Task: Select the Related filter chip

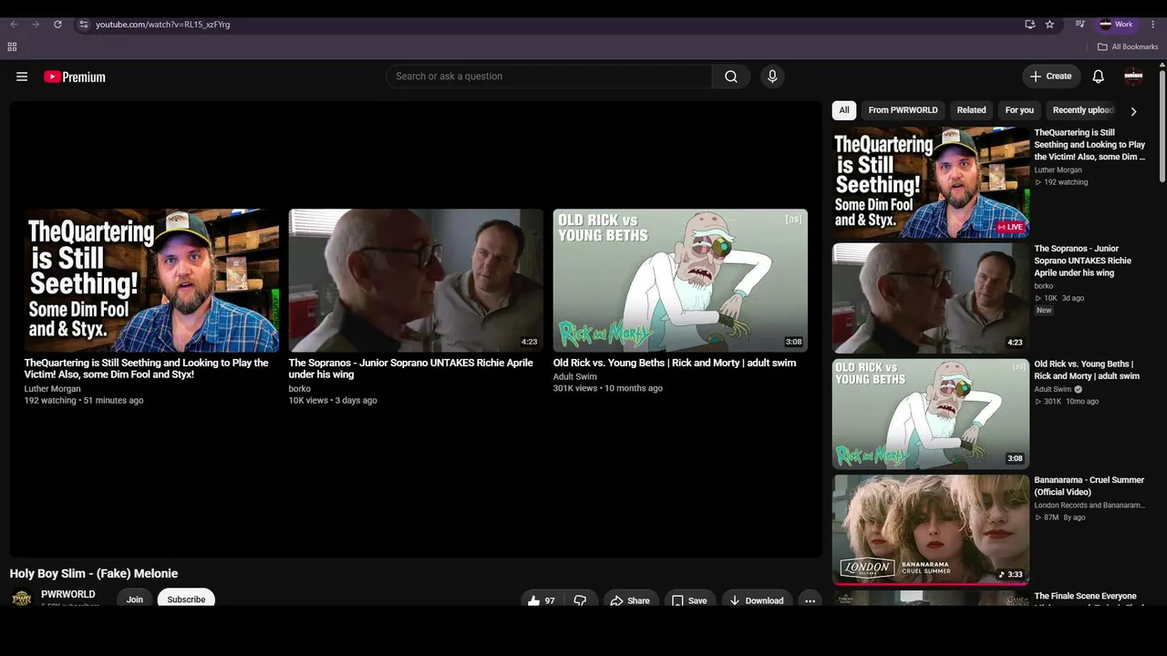Action: click(x=971, y=110)
